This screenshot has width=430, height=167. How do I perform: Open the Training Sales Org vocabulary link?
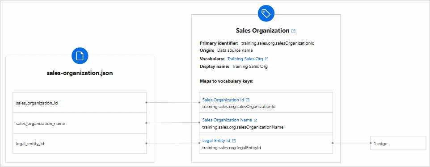coord(245,59)
